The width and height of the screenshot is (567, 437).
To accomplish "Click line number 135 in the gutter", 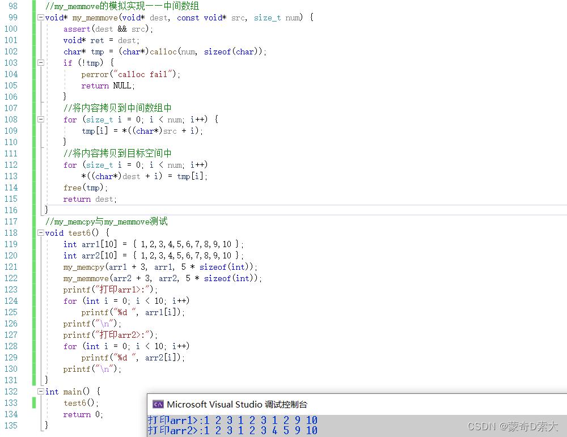I will pyautogui.click(x=11, y=426).
